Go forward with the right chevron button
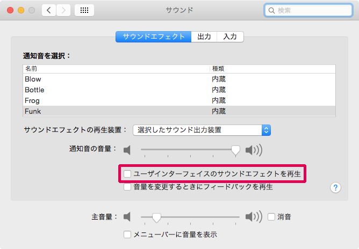 click(63, 10)
